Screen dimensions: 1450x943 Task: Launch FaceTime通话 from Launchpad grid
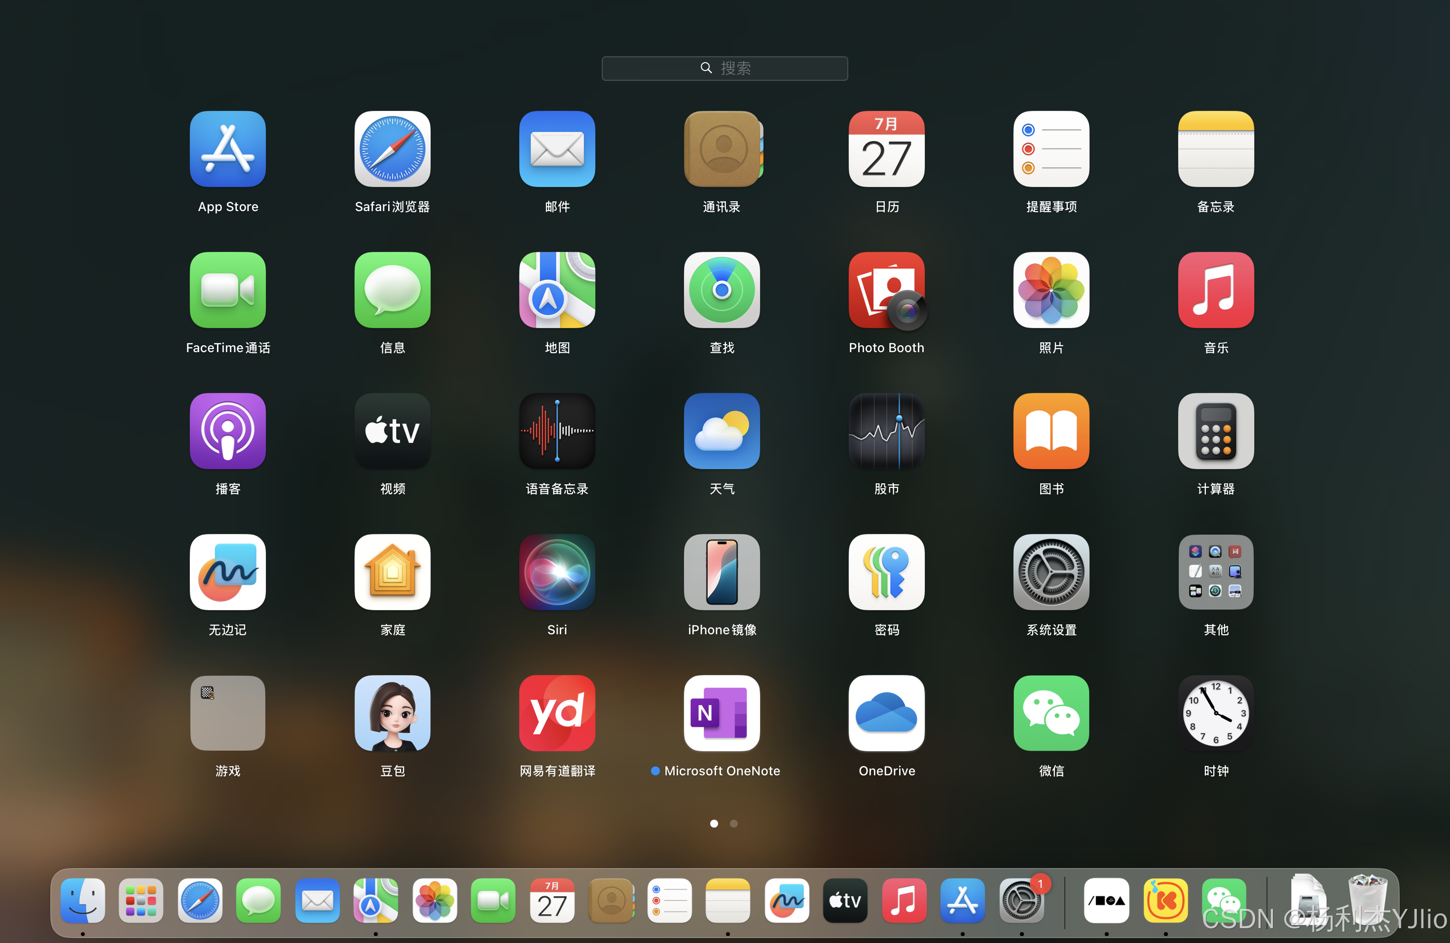pos(228,290)
